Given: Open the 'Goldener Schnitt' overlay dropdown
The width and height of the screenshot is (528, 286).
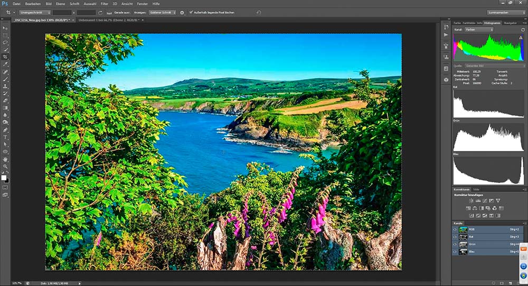Looking at the screenshot, I should 163,13.
